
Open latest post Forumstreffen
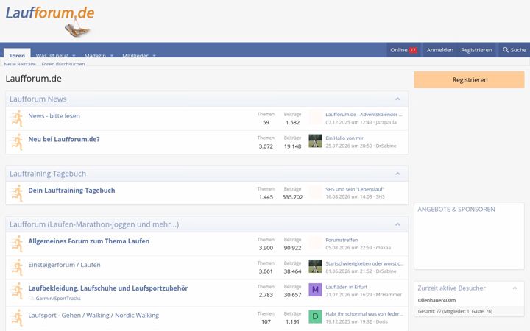pos(342,240)
